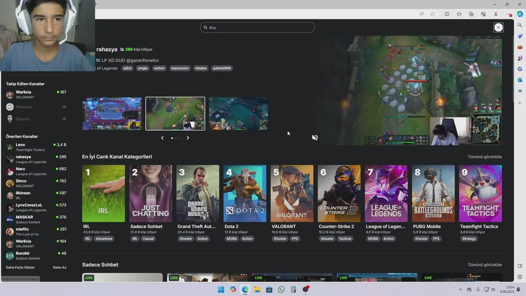
Task: Open Split screen icon in Edge toolbar
Action: (447, 14)
